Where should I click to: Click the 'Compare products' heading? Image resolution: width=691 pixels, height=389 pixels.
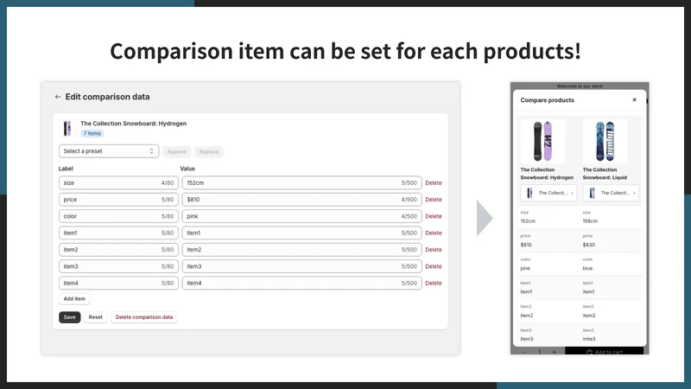[x=547, y=100]
